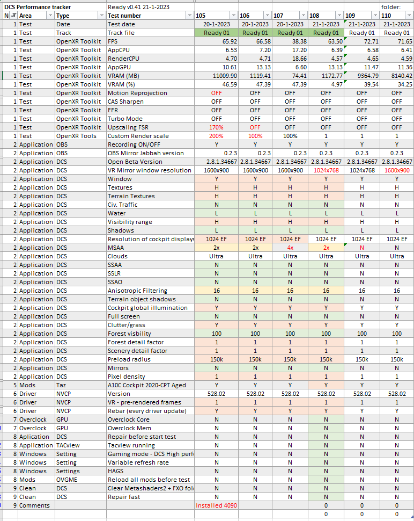Open the filter dropdown for column 107
The image size is (414, 521).
304,16
